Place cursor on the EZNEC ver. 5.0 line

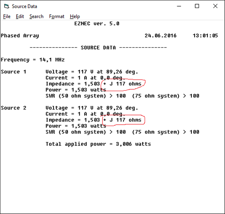tap(97, 24)
